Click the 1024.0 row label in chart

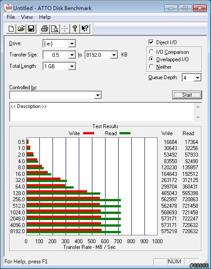[18, 213]
